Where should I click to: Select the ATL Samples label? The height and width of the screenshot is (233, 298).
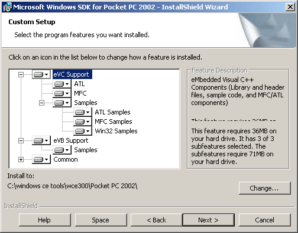(112, 112)
